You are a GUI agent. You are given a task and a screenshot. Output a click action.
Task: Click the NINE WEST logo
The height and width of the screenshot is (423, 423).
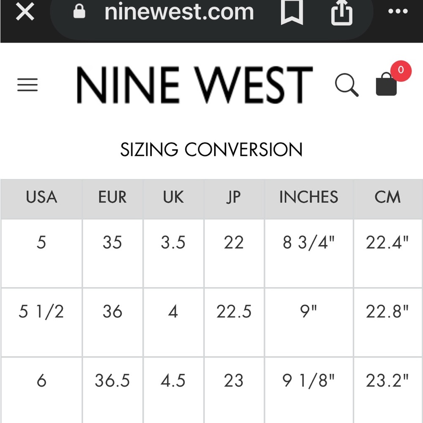click(x=195, y=85)
